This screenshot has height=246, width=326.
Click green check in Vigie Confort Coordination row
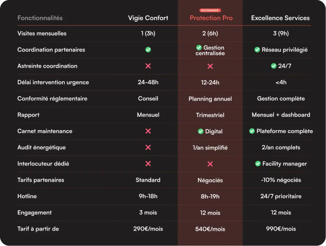[148, 50]
